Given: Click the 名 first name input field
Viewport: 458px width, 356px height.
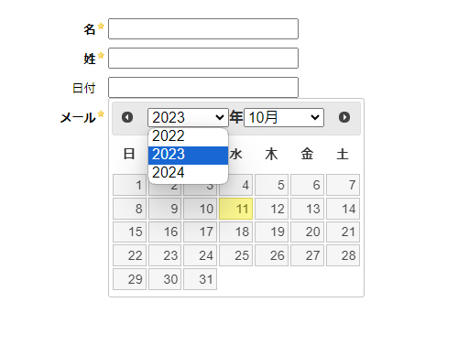Looking at the screenshot, I should tap(203, 28).
